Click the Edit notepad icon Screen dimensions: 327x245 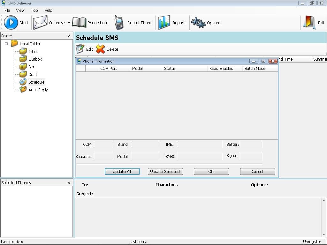pos(80,49)
